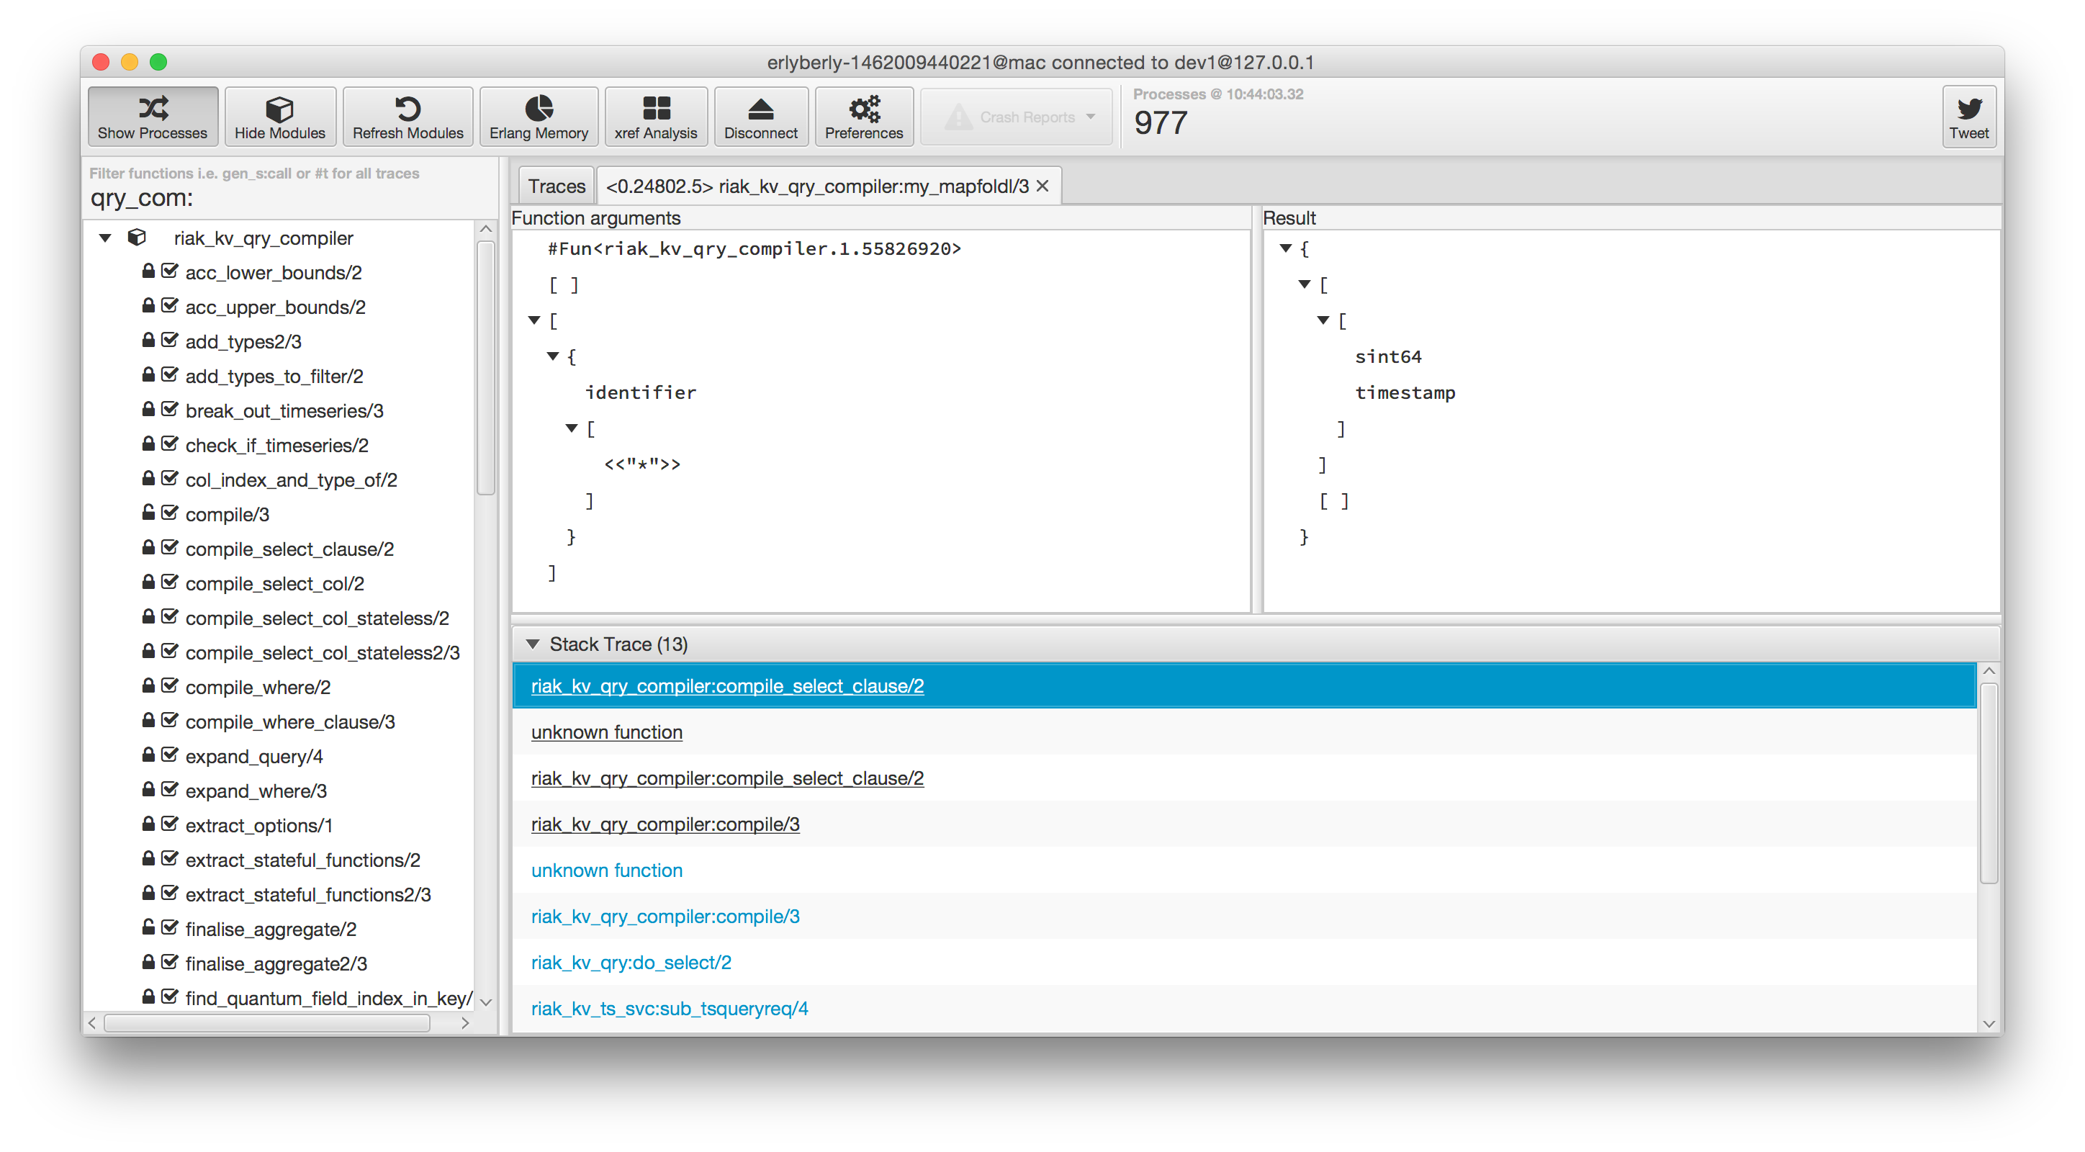Click the Disconnect eject icon
Screen dimensions: 2085x1152
760,109
